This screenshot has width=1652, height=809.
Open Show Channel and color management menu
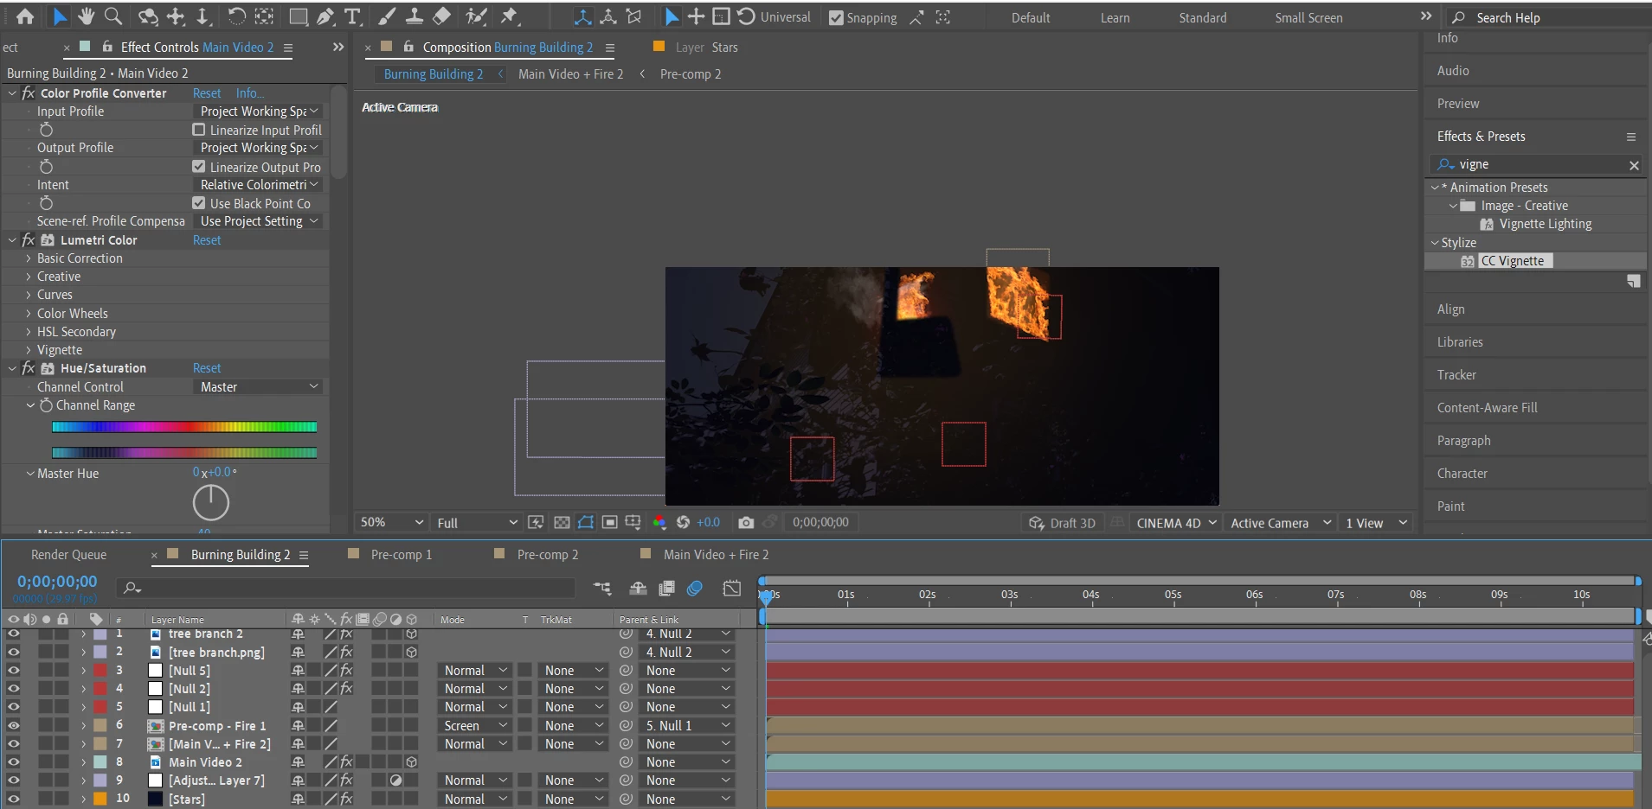pos(659,522)
